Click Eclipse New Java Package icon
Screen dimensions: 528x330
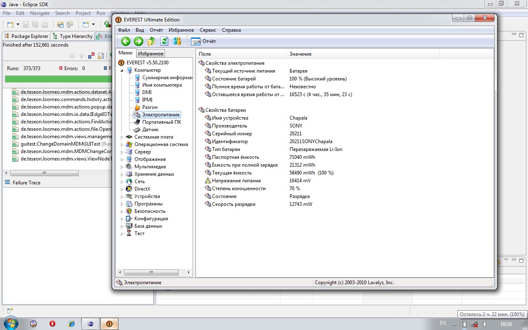(61, 24)
